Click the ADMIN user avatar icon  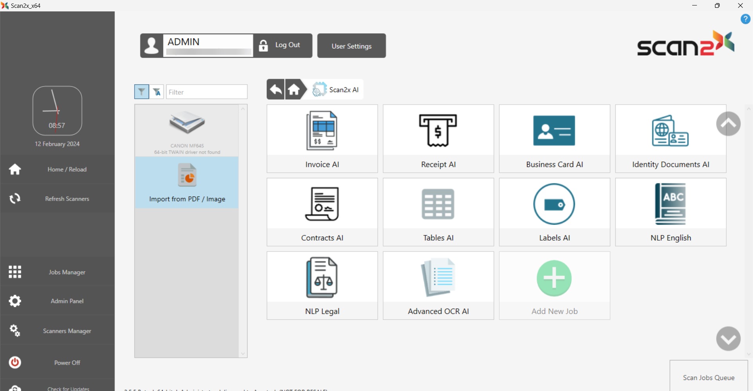pos(152,45)
